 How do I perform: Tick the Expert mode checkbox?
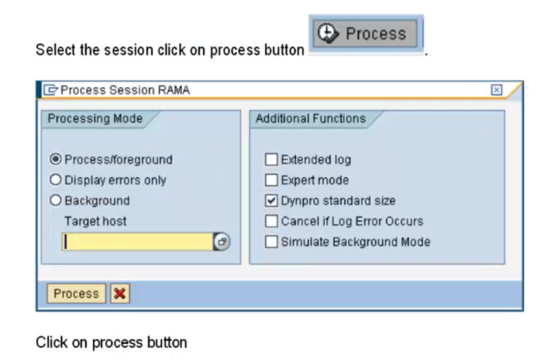[x=271, y=180]
